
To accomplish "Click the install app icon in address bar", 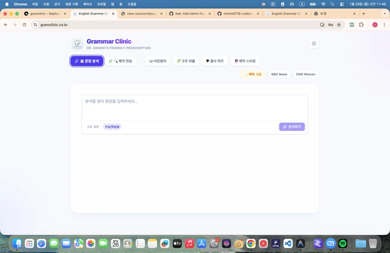I will tap(322, 25).
